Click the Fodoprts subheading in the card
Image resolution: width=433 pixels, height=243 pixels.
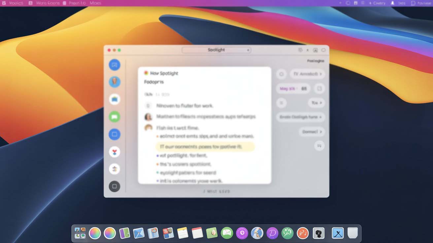154,82
